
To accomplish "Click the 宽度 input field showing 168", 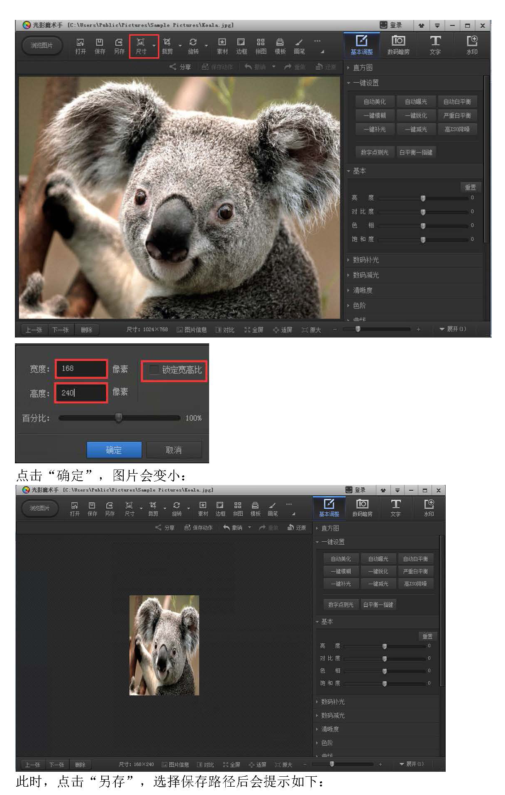I will (81, 368).
